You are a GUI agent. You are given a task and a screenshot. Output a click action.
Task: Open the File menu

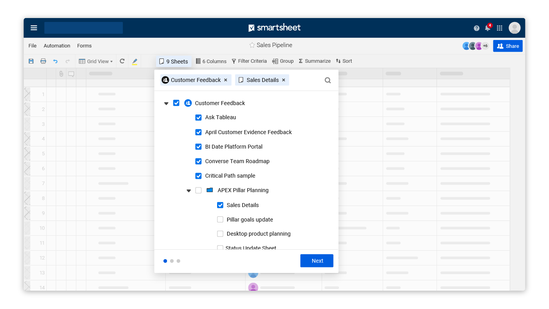[x=33, y=46]
